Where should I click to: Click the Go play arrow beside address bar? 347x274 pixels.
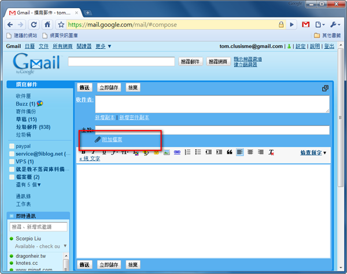[292, 24]
